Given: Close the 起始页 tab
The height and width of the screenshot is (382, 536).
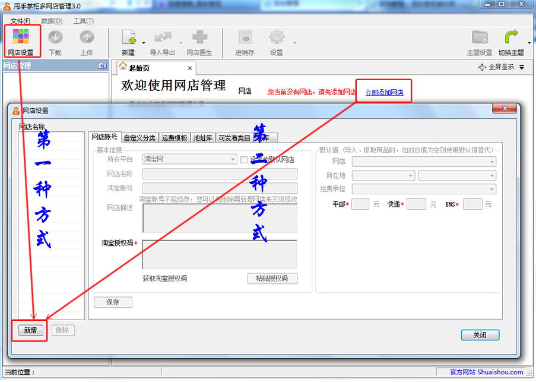Looking at the screenshot, I should (190, 68).
